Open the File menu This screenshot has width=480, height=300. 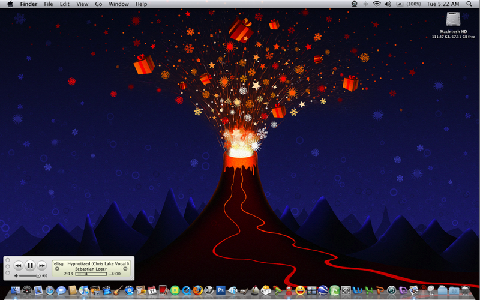(x=49, y=4)
